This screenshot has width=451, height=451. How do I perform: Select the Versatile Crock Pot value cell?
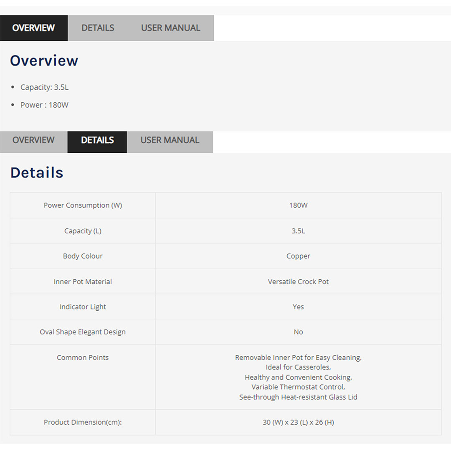coord(298,281)
